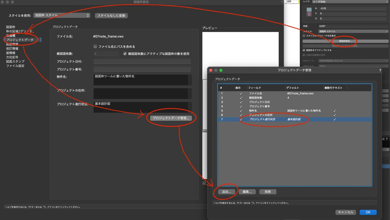Toggle 表示 checkmark for ファイル名 row
This screenshot has width=390, height=220.
[241, 93]
